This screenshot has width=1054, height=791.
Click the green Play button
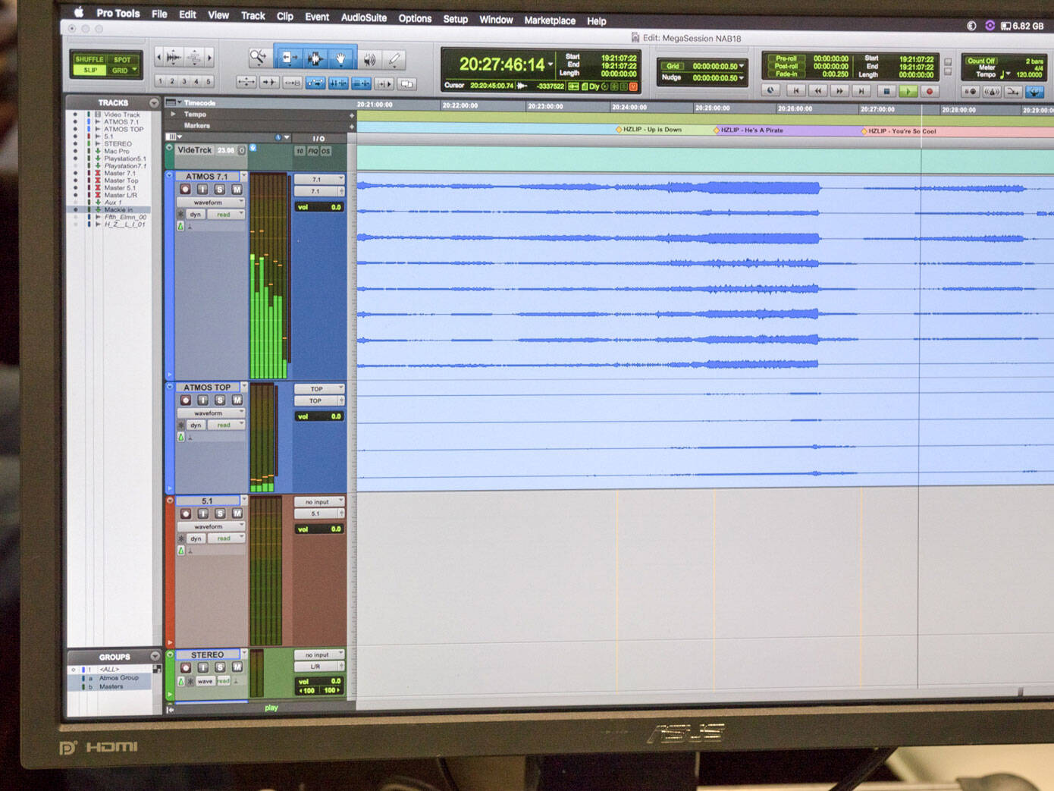907,91
